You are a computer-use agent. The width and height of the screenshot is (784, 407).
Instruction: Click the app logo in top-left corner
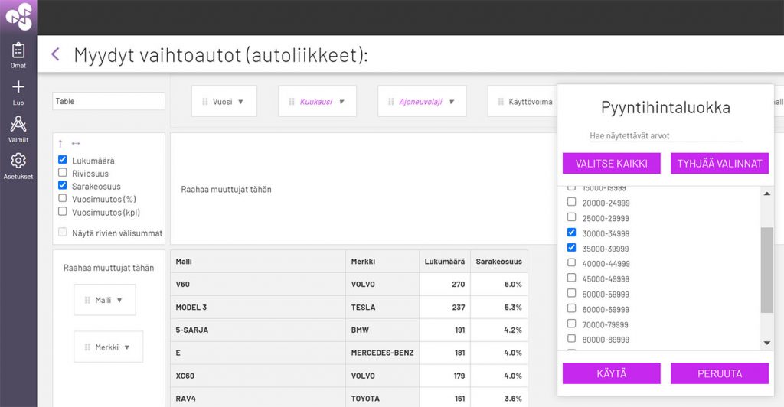[18, 17]
